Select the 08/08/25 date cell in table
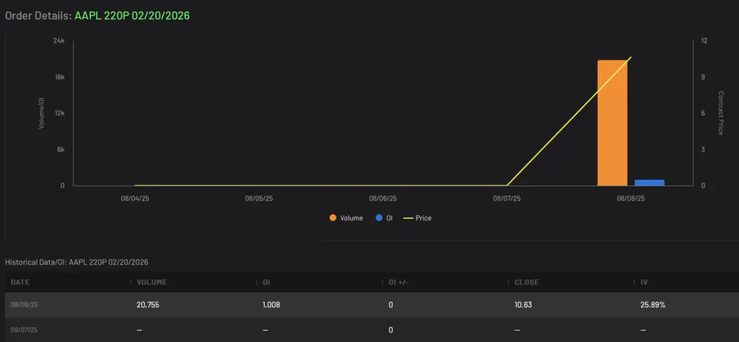This screenshot has width=739, height=342. 24,305
